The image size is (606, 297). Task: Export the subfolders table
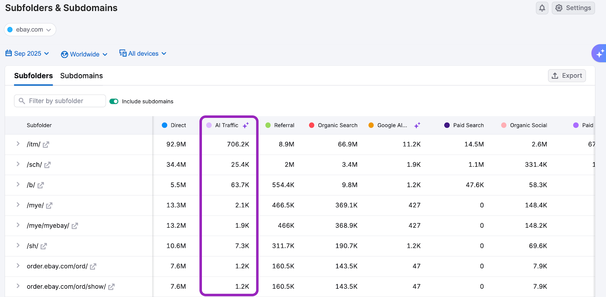pos(567,76)
